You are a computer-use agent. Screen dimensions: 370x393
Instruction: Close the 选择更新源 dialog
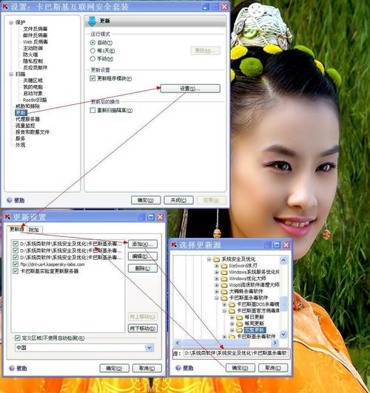point(286,245)
